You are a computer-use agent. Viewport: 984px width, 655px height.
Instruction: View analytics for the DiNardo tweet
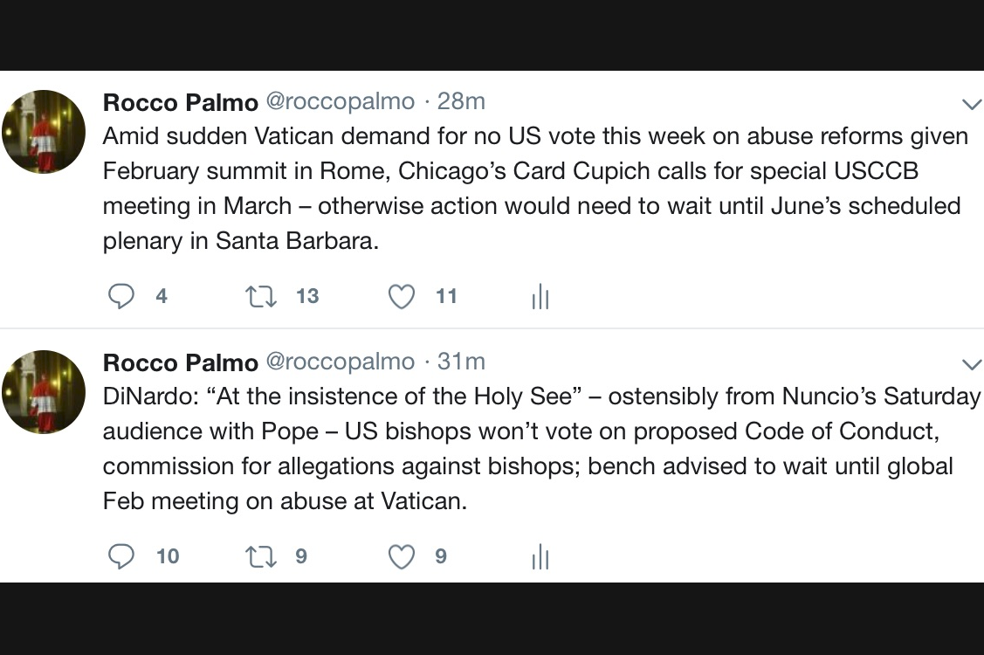pyautogui.click(x=540, y=556)
